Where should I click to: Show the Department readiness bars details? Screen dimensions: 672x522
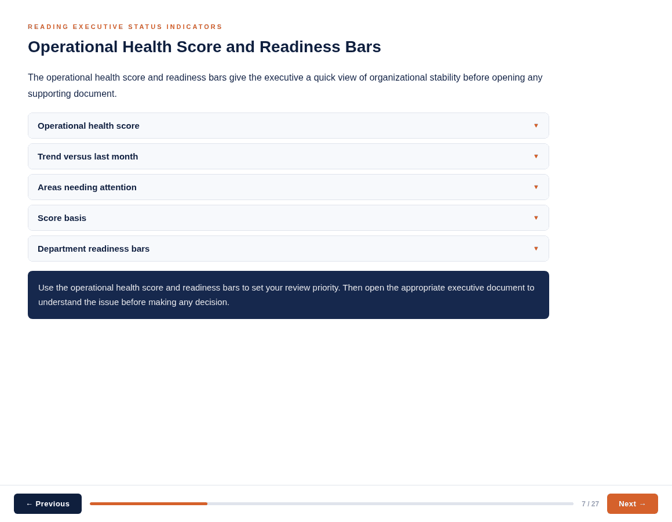[x=288, y=249]
